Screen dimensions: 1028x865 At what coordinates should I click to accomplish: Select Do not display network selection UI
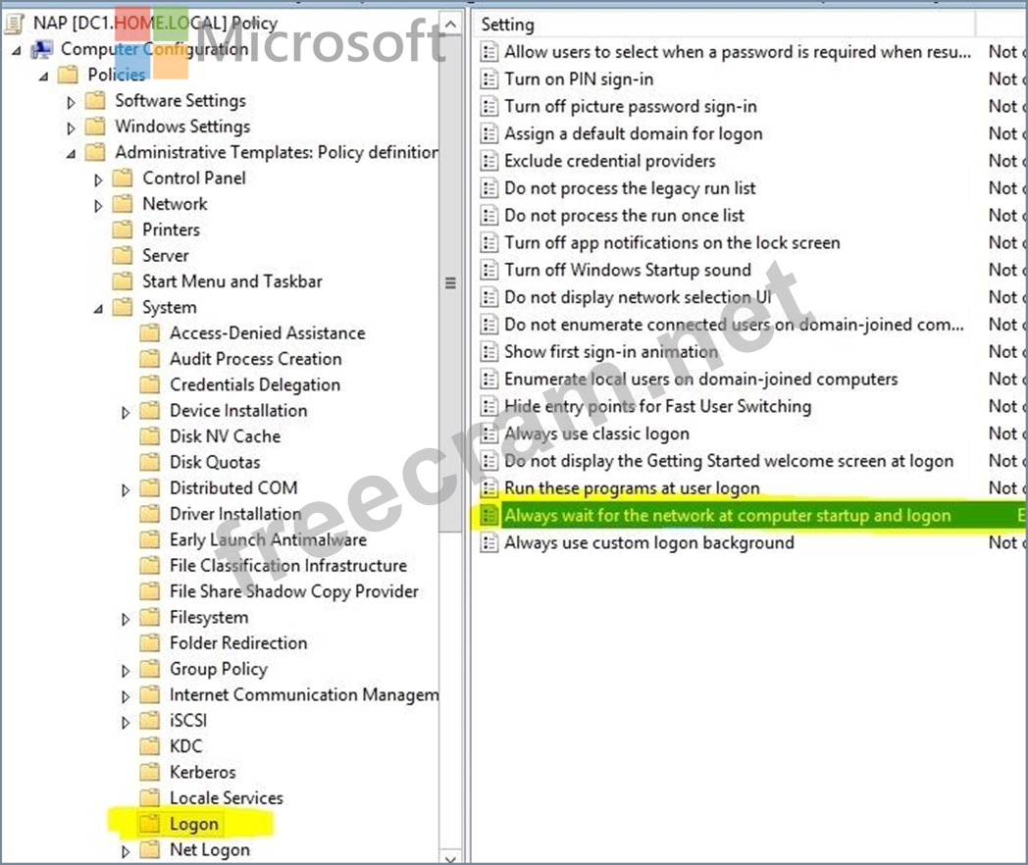pos(638,297)
